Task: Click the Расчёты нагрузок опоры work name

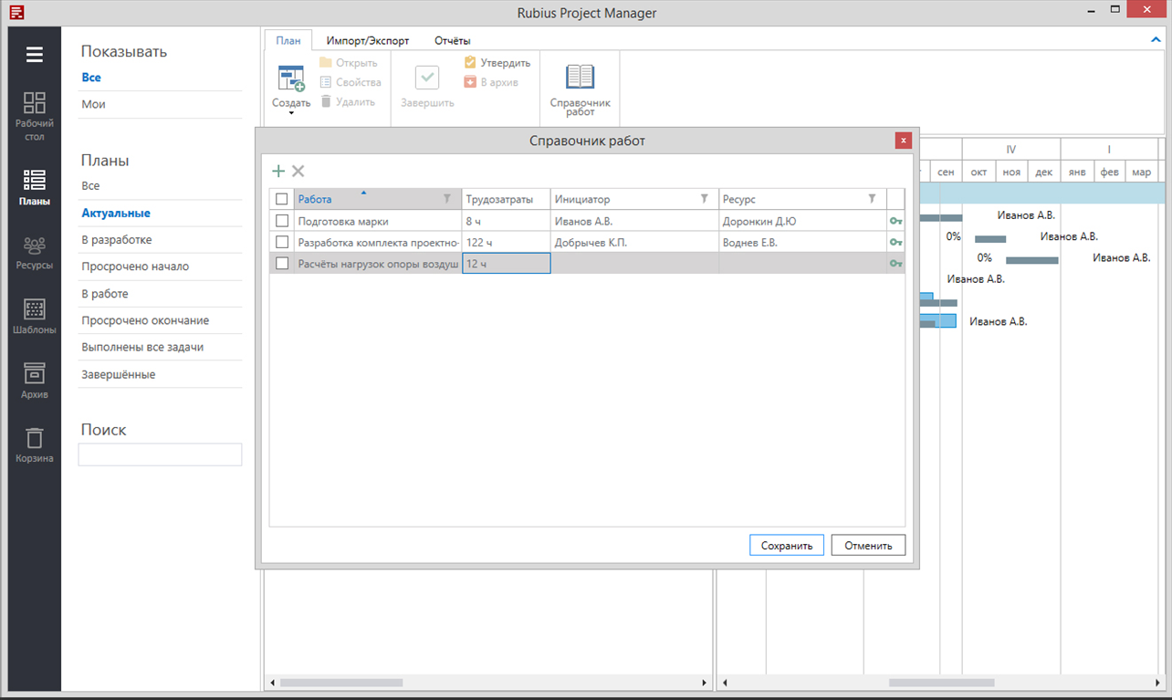Action: (378, 263)
